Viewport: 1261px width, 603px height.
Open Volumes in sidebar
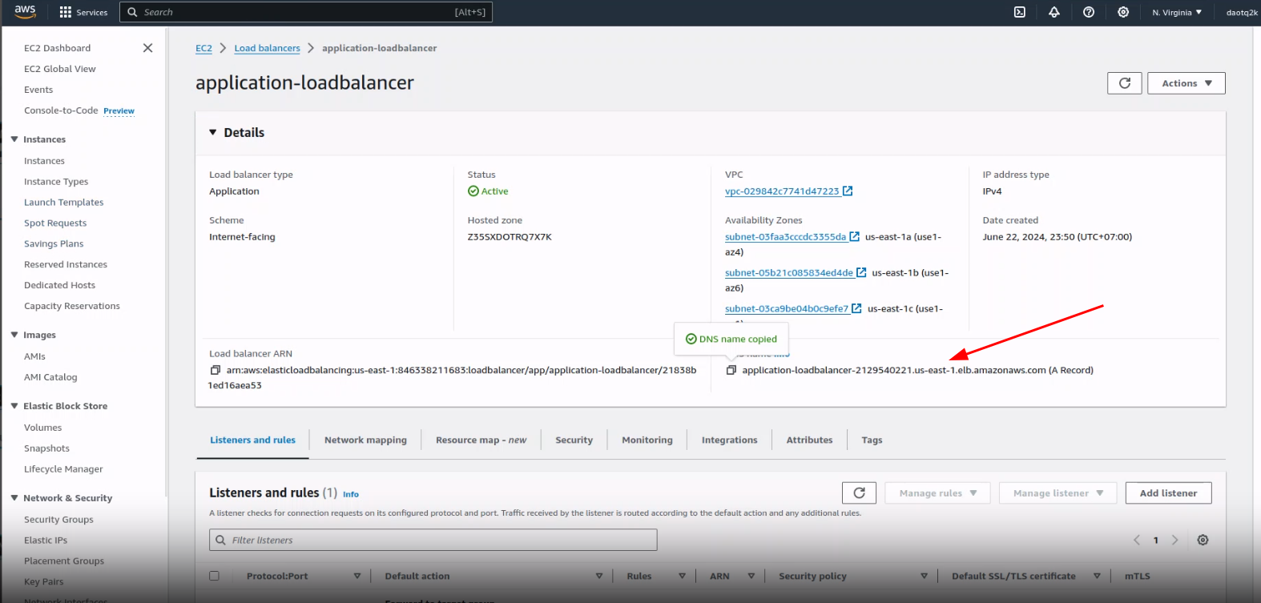42,428
